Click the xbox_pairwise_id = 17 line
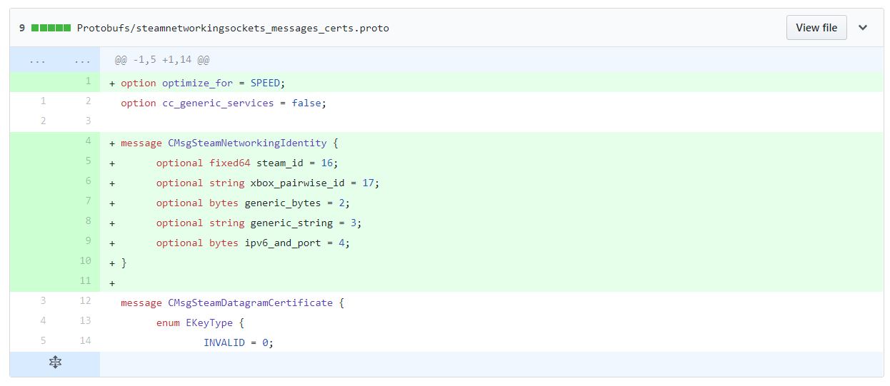This screenshot has height=386, width=890. tap(267, 183)
